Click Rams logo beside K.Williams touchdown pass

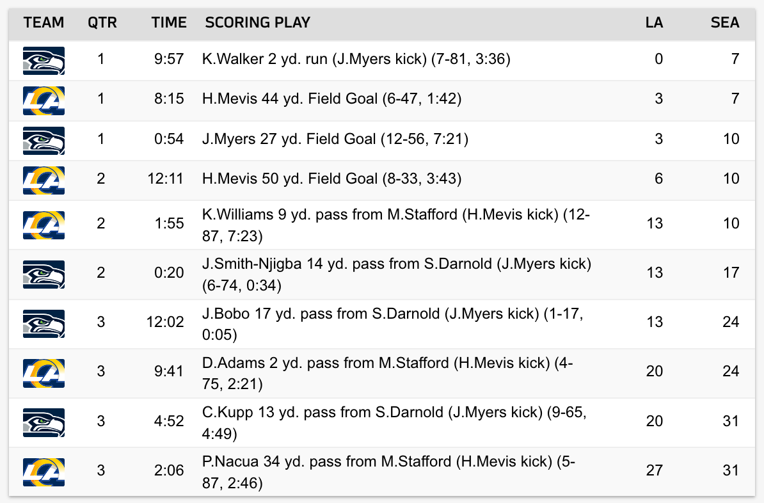tap(44, 225)
